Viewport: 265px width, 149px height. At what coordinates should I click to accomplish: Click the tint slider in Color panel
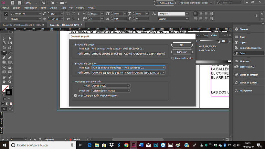click(209, 41)
